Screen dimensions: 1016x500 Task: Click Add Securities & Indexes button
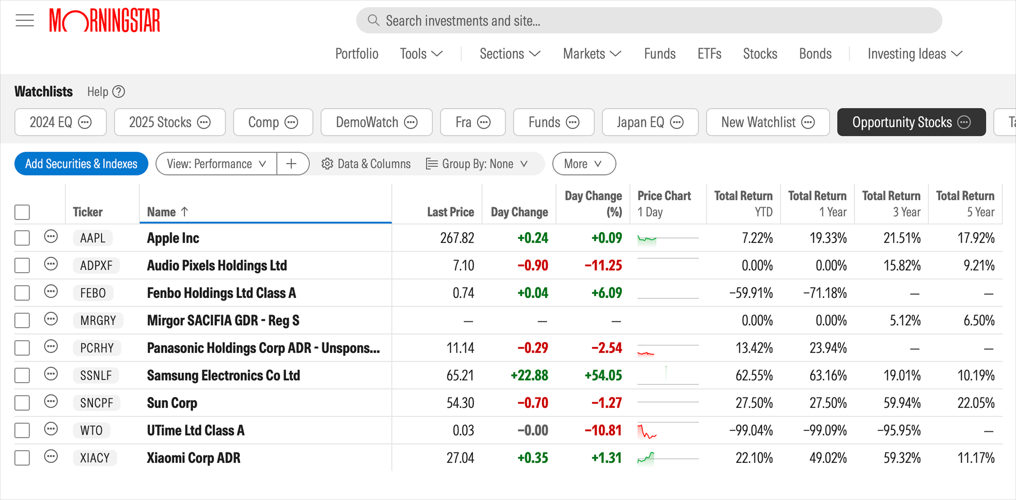click(x=81, y=164)
